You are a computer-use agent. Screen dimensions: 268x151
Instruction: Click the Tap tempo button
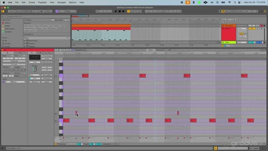[x=17, y=11]
